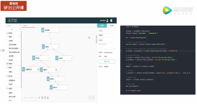Viewport: 197px width, 104px height.
Task: Select the 数据拆分 child item in sidebar
Action: [11, 72]
